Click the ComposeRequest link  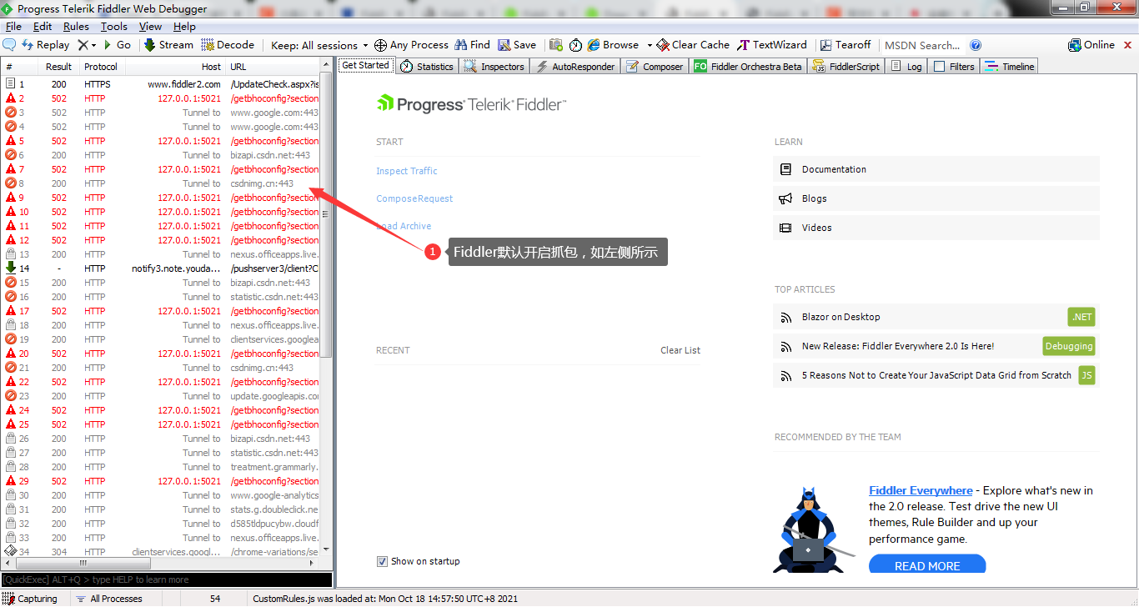414,198
